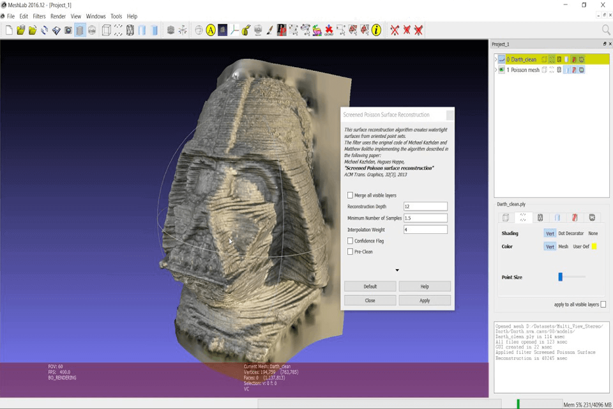This screenshot has width=613, height=409.
Task: Toggle points rendering for Darth_clean layer row
Action: coord(552,59)
